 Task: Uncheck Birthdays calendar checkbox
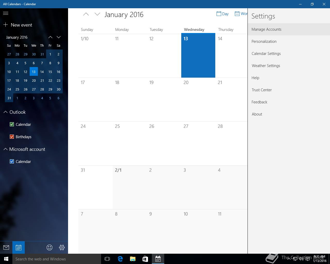[12, 137]
